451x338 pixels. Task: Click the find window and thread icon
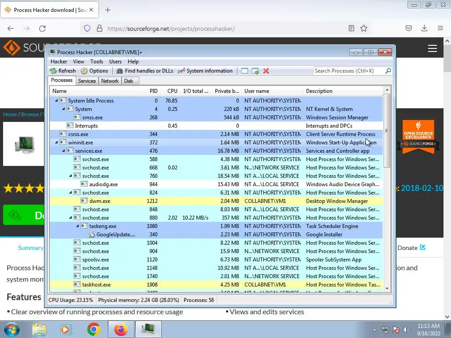[x=255, y=71]
